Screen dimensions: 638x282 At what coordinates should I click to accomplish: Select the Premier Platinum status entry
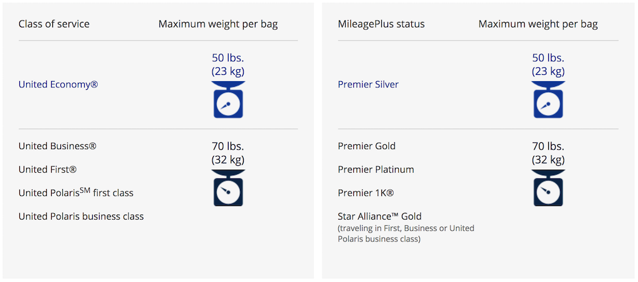(x=376, y=169)
